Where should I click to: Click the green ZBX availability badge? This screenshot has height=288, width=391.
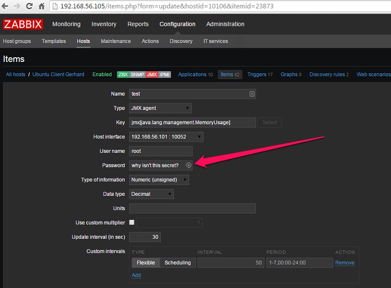122,75
